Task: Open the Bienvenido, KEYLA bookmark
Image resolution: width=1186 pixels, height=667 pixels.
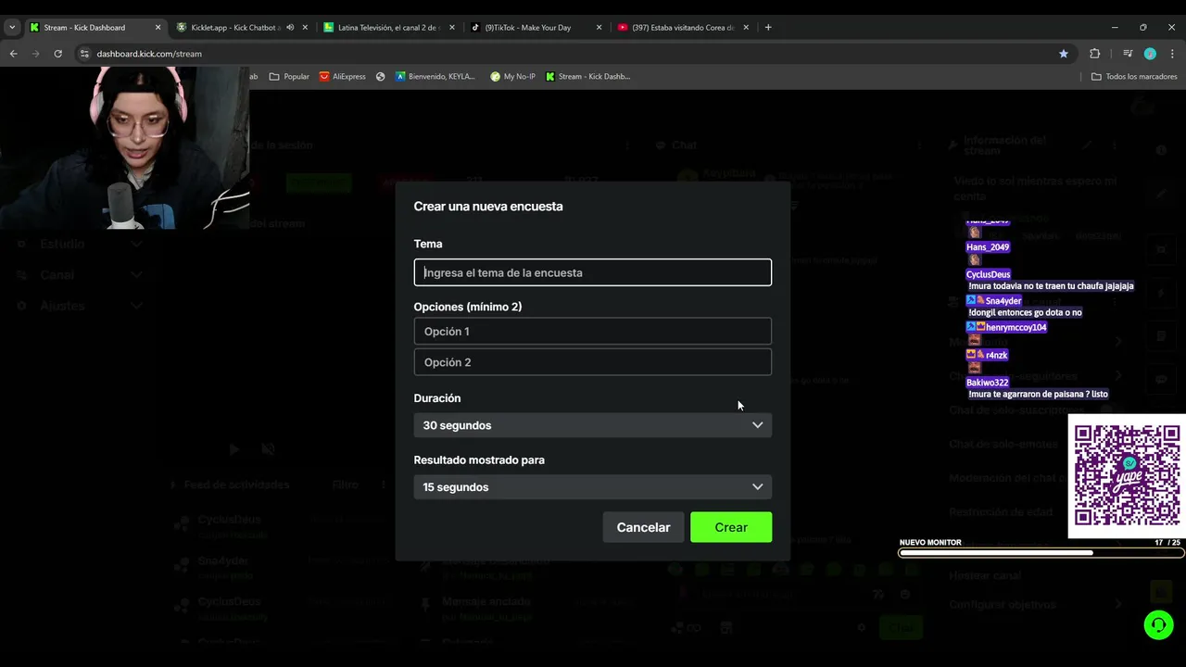Action: pos(435,77)
